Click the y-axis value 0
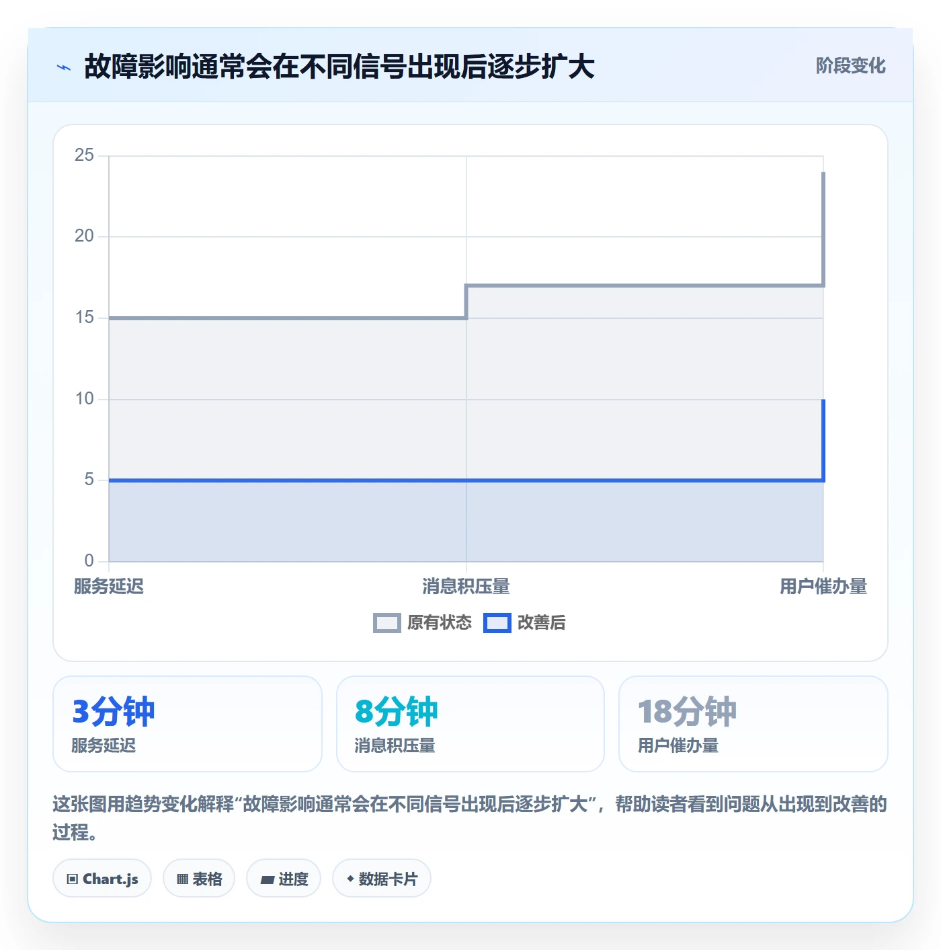The height and width of the screenshot is (950, 941). coord(89,561)
